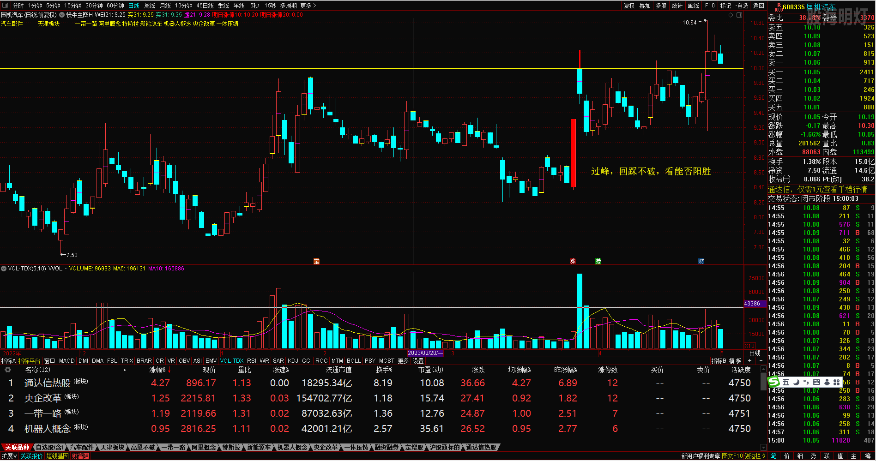
Task: Select 细 detail tab at bottom right
Action: tap(800, 456)
